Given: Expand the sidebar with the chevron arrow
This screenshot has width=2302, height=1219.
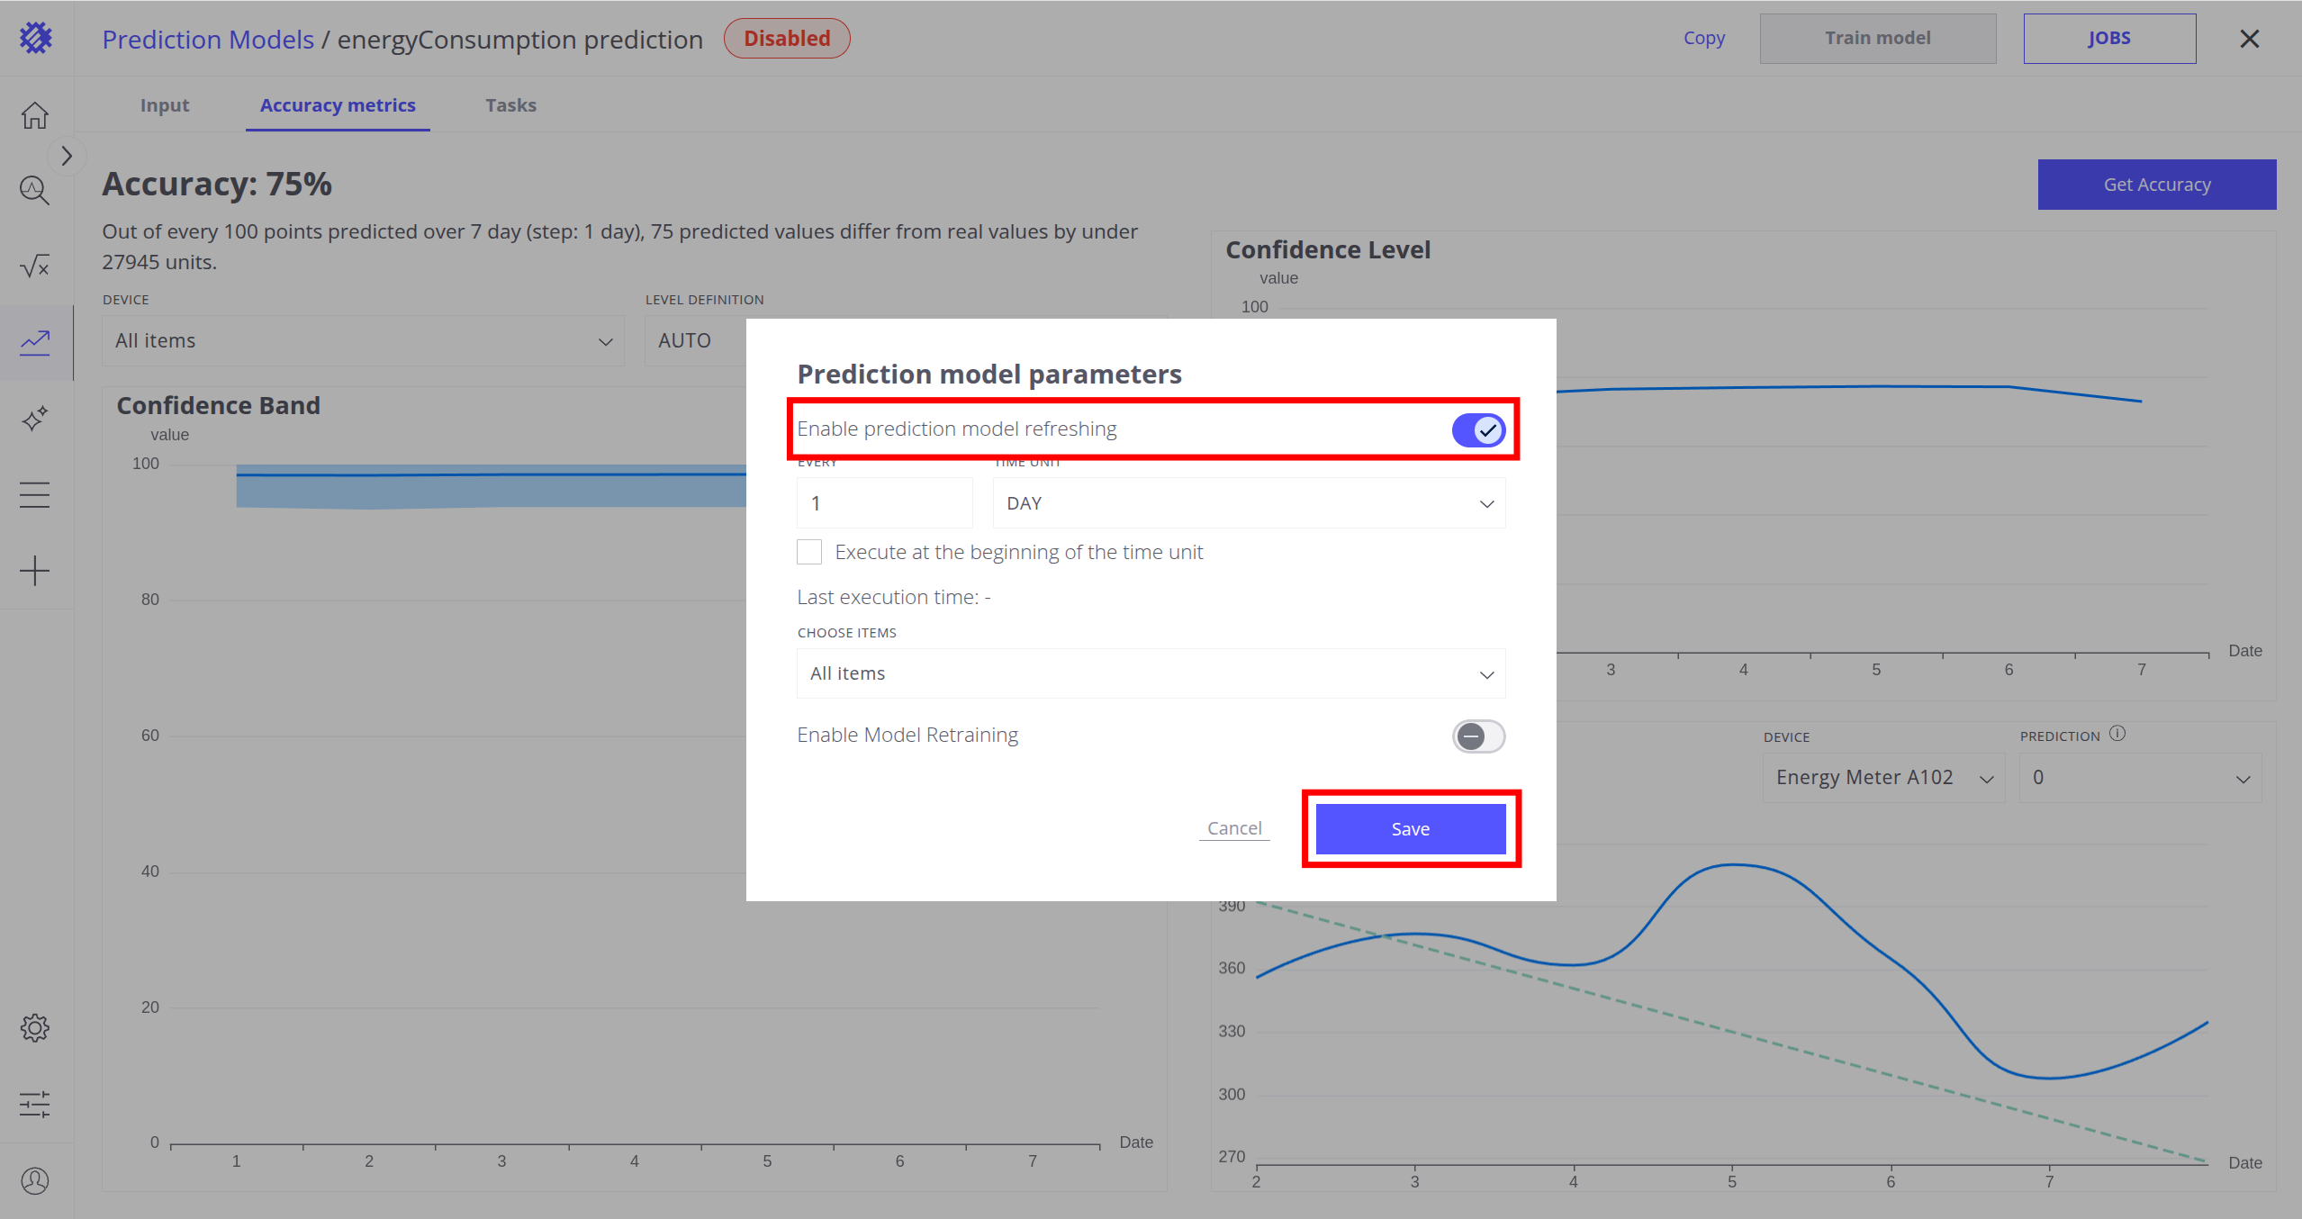Looking at the screenshot, I should pos(67,156).
